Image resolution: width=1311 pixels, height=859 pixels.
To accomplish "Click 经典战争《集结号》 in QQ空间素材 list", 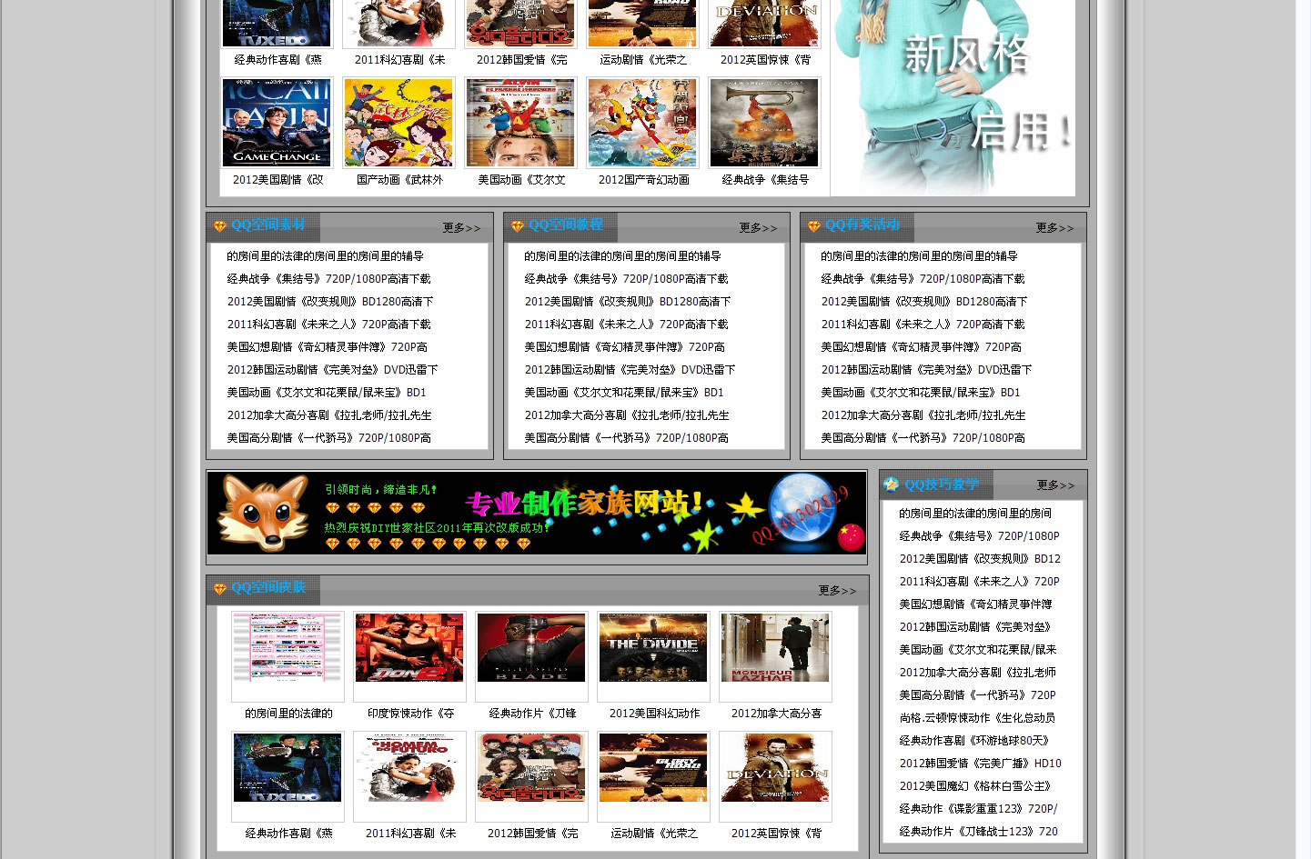I will [x=328, y=279].
